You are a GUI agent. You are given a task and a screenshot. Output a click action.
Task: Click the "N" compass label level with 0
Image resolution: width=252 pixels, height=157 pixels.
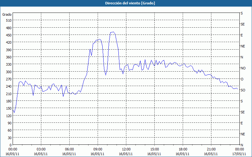[242, 145]
